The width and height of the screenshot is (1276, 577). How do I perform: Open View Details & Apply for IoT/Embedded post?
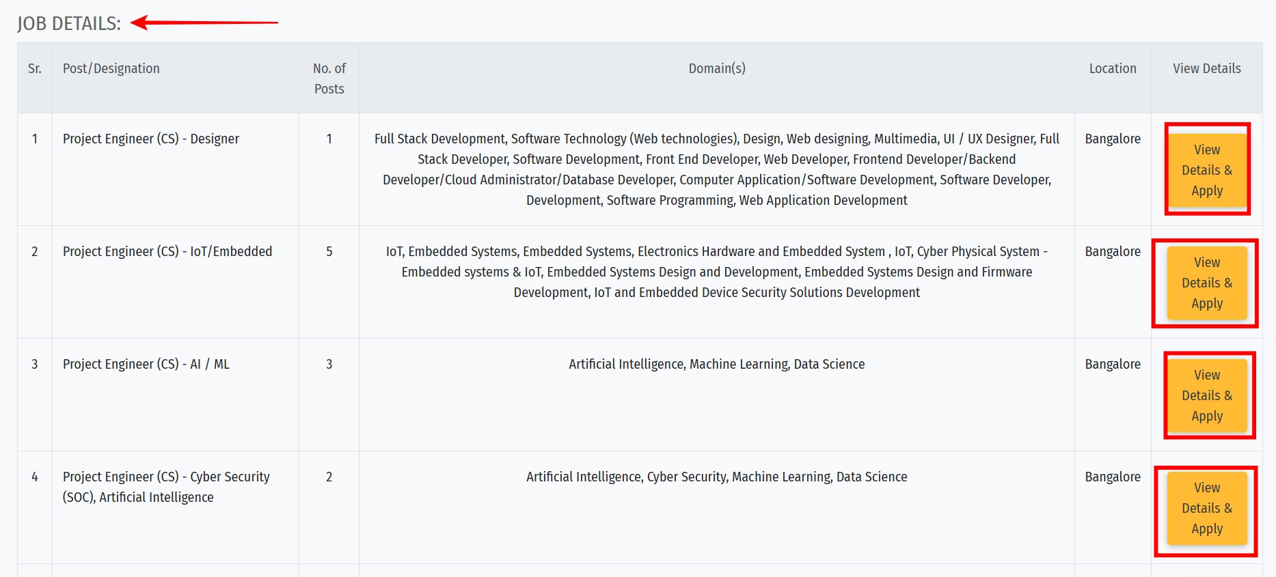(x=1207, y=283)
